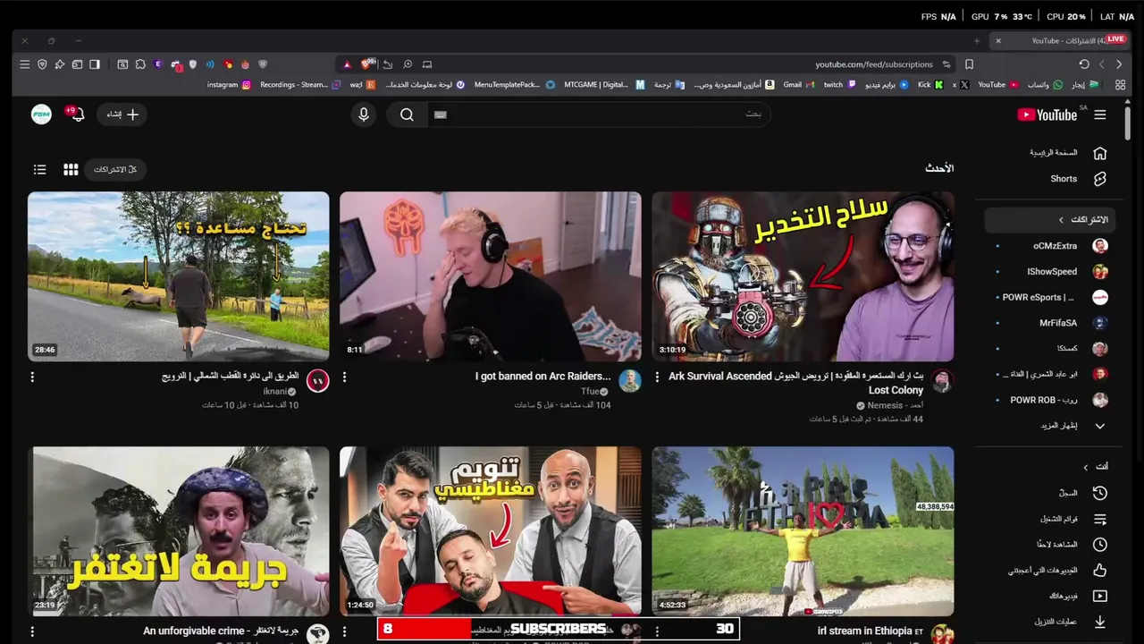
Task: Open more options for Tfue video
Action: [344, 377]
